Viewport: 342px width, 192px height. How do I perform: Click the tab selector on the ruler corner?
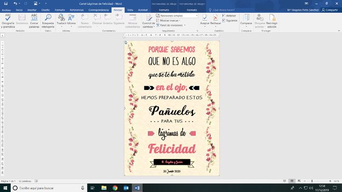(x=2, y=35)
